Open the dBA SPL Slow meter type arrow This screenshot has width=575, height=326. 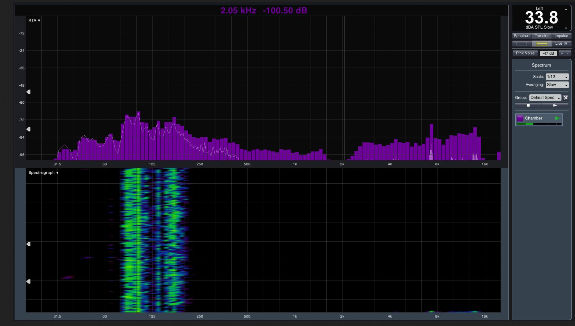click(566, 28)
